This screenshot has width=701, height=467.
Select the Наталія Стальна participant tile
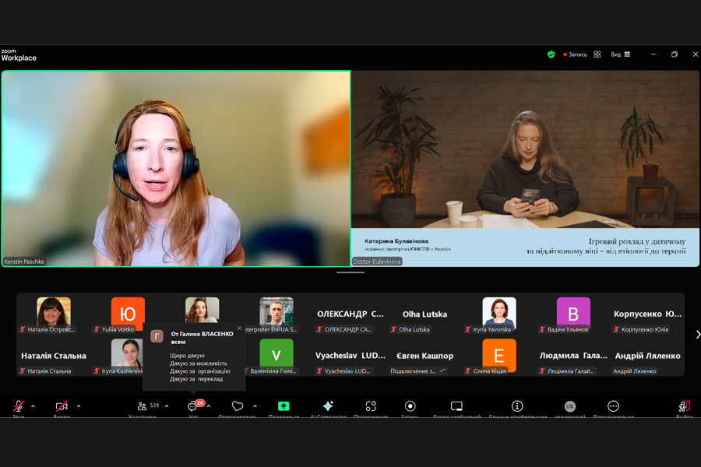point(54,356)
